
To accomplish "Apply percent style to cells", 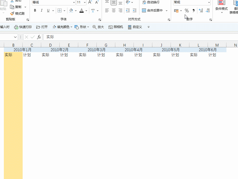I will (187, 11).
